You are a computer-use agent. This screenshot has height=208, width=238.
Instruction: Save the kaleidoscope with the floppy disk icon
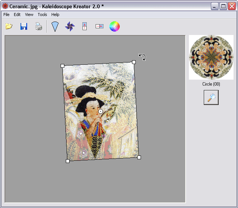tap(24, 26)
